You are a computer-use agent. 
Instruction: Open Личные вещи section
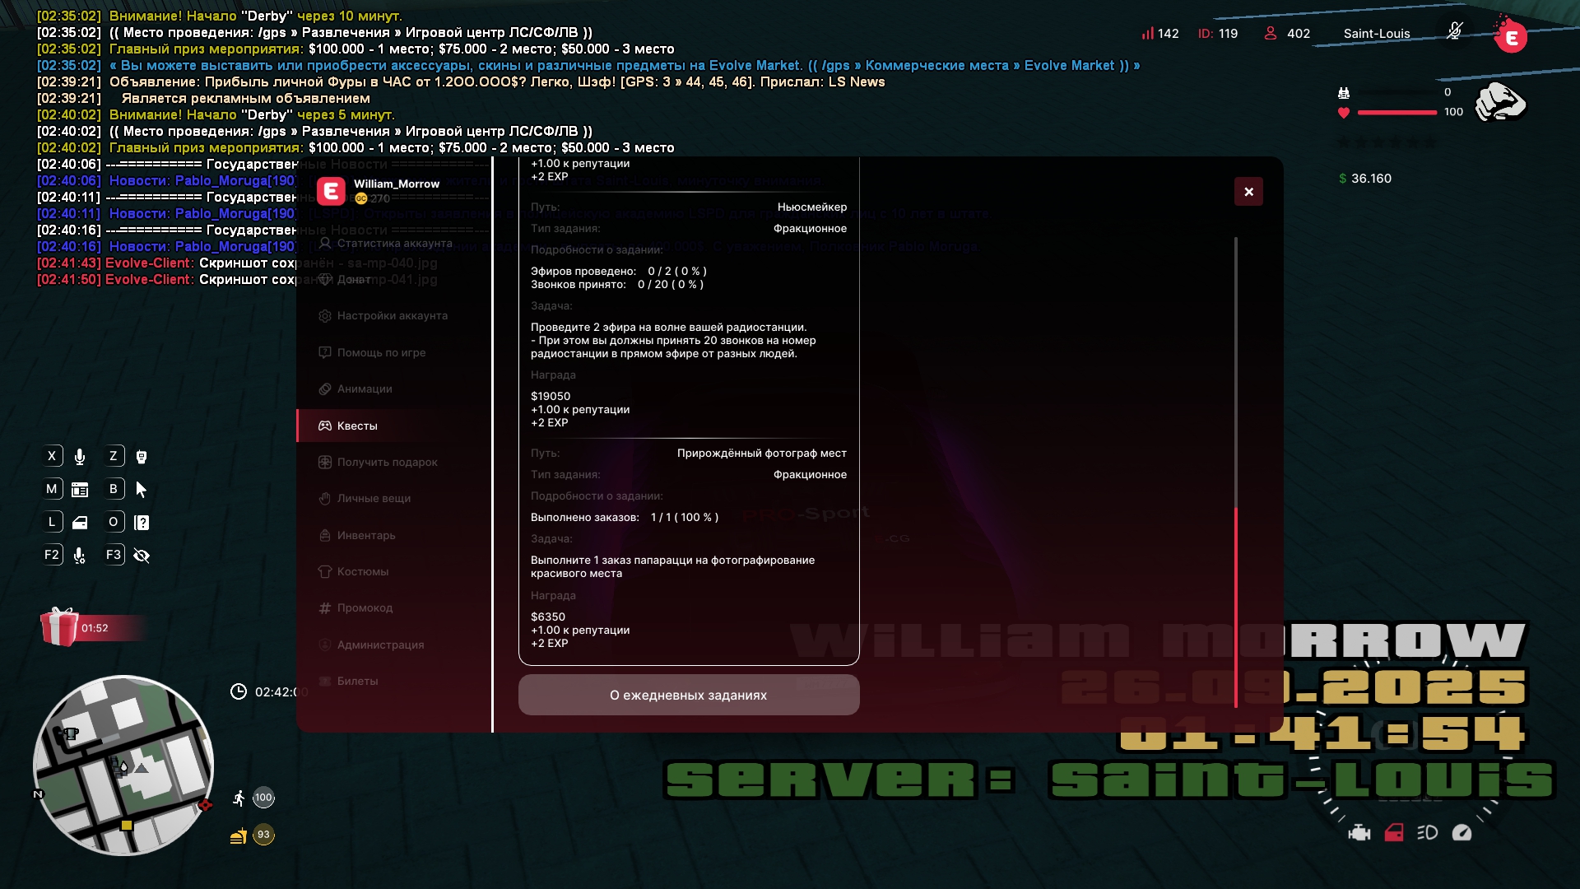[374, 498]
